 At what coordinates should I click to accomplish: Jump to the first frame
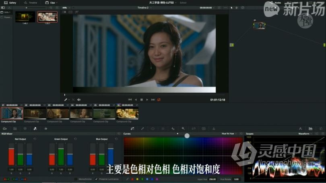[x=130, y=100]
